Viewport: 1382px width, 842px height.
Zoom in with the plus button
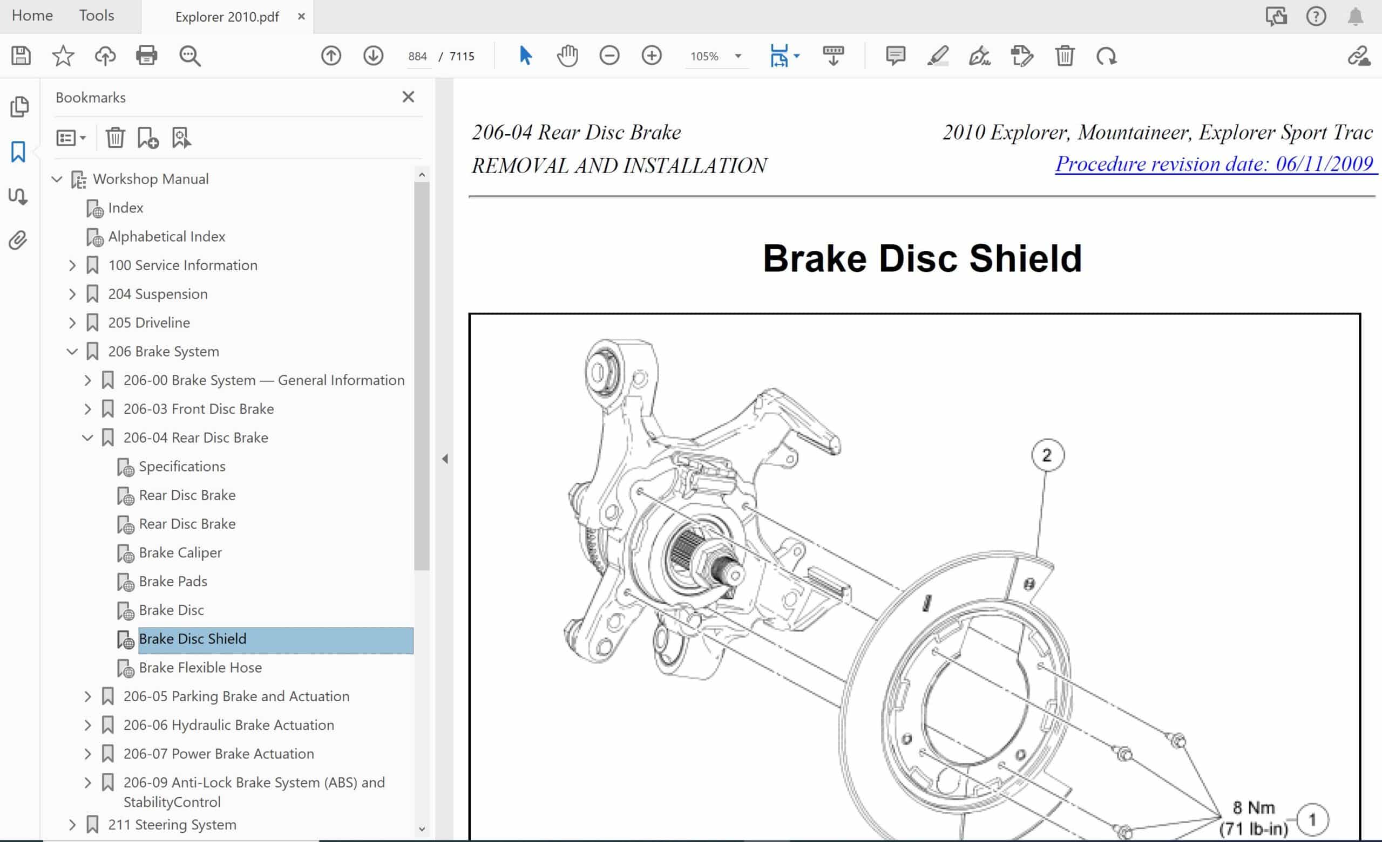pyautogui.click(x=651, y=56)
